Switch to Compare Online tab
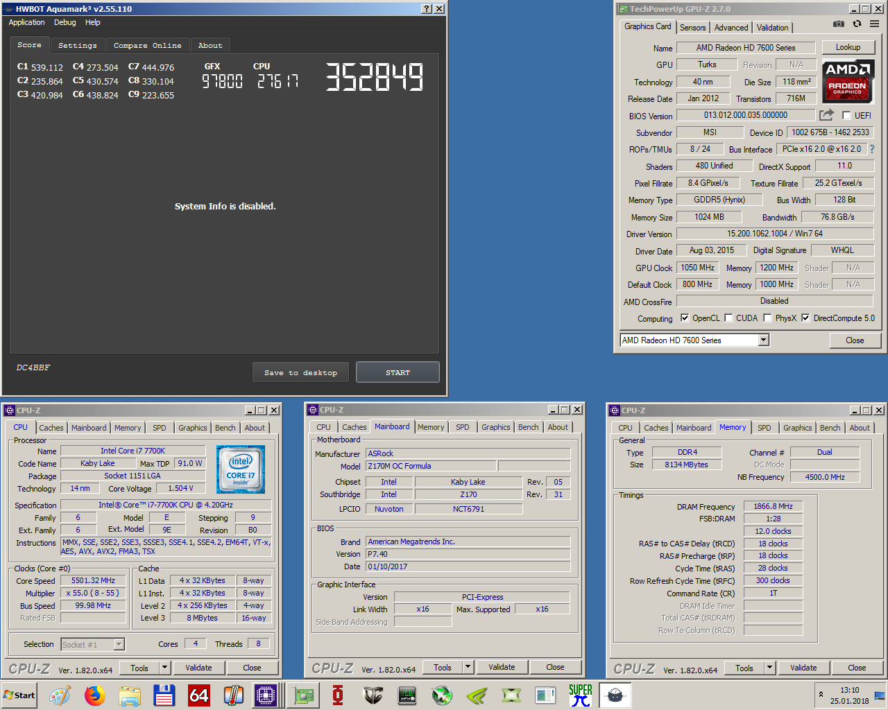 tap(148, 45)
